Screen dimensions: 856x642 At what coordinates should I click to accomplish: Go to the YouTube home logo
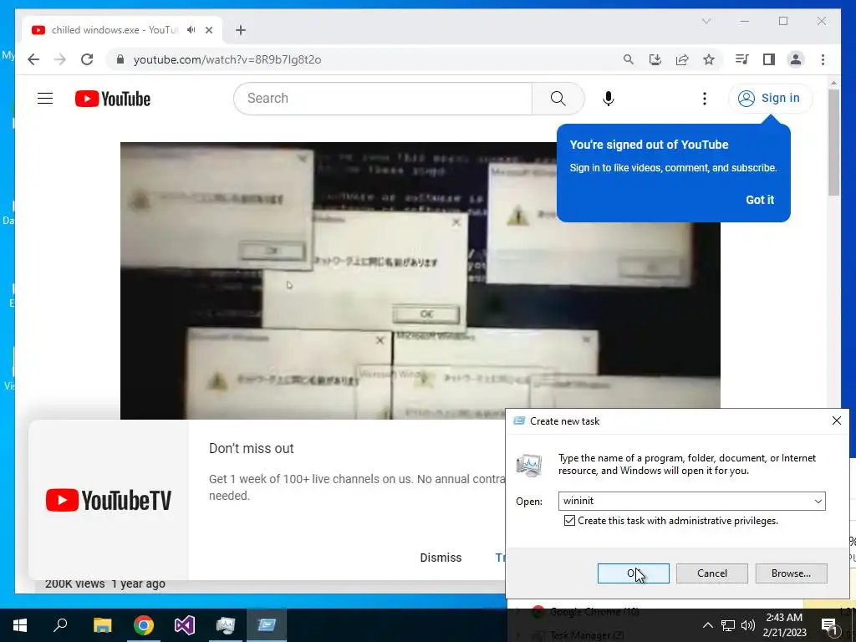(113, 99)
